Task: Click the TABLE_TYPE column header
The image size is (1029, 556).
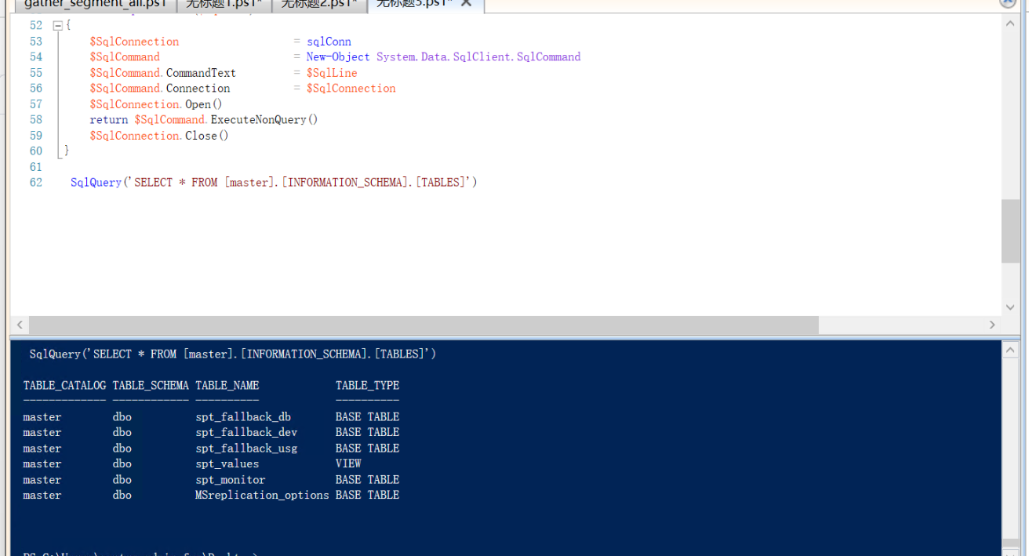Action: 367,386
